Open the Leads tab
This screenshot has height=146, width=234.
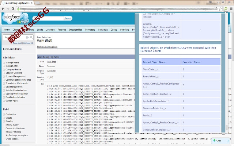point(40,30)
